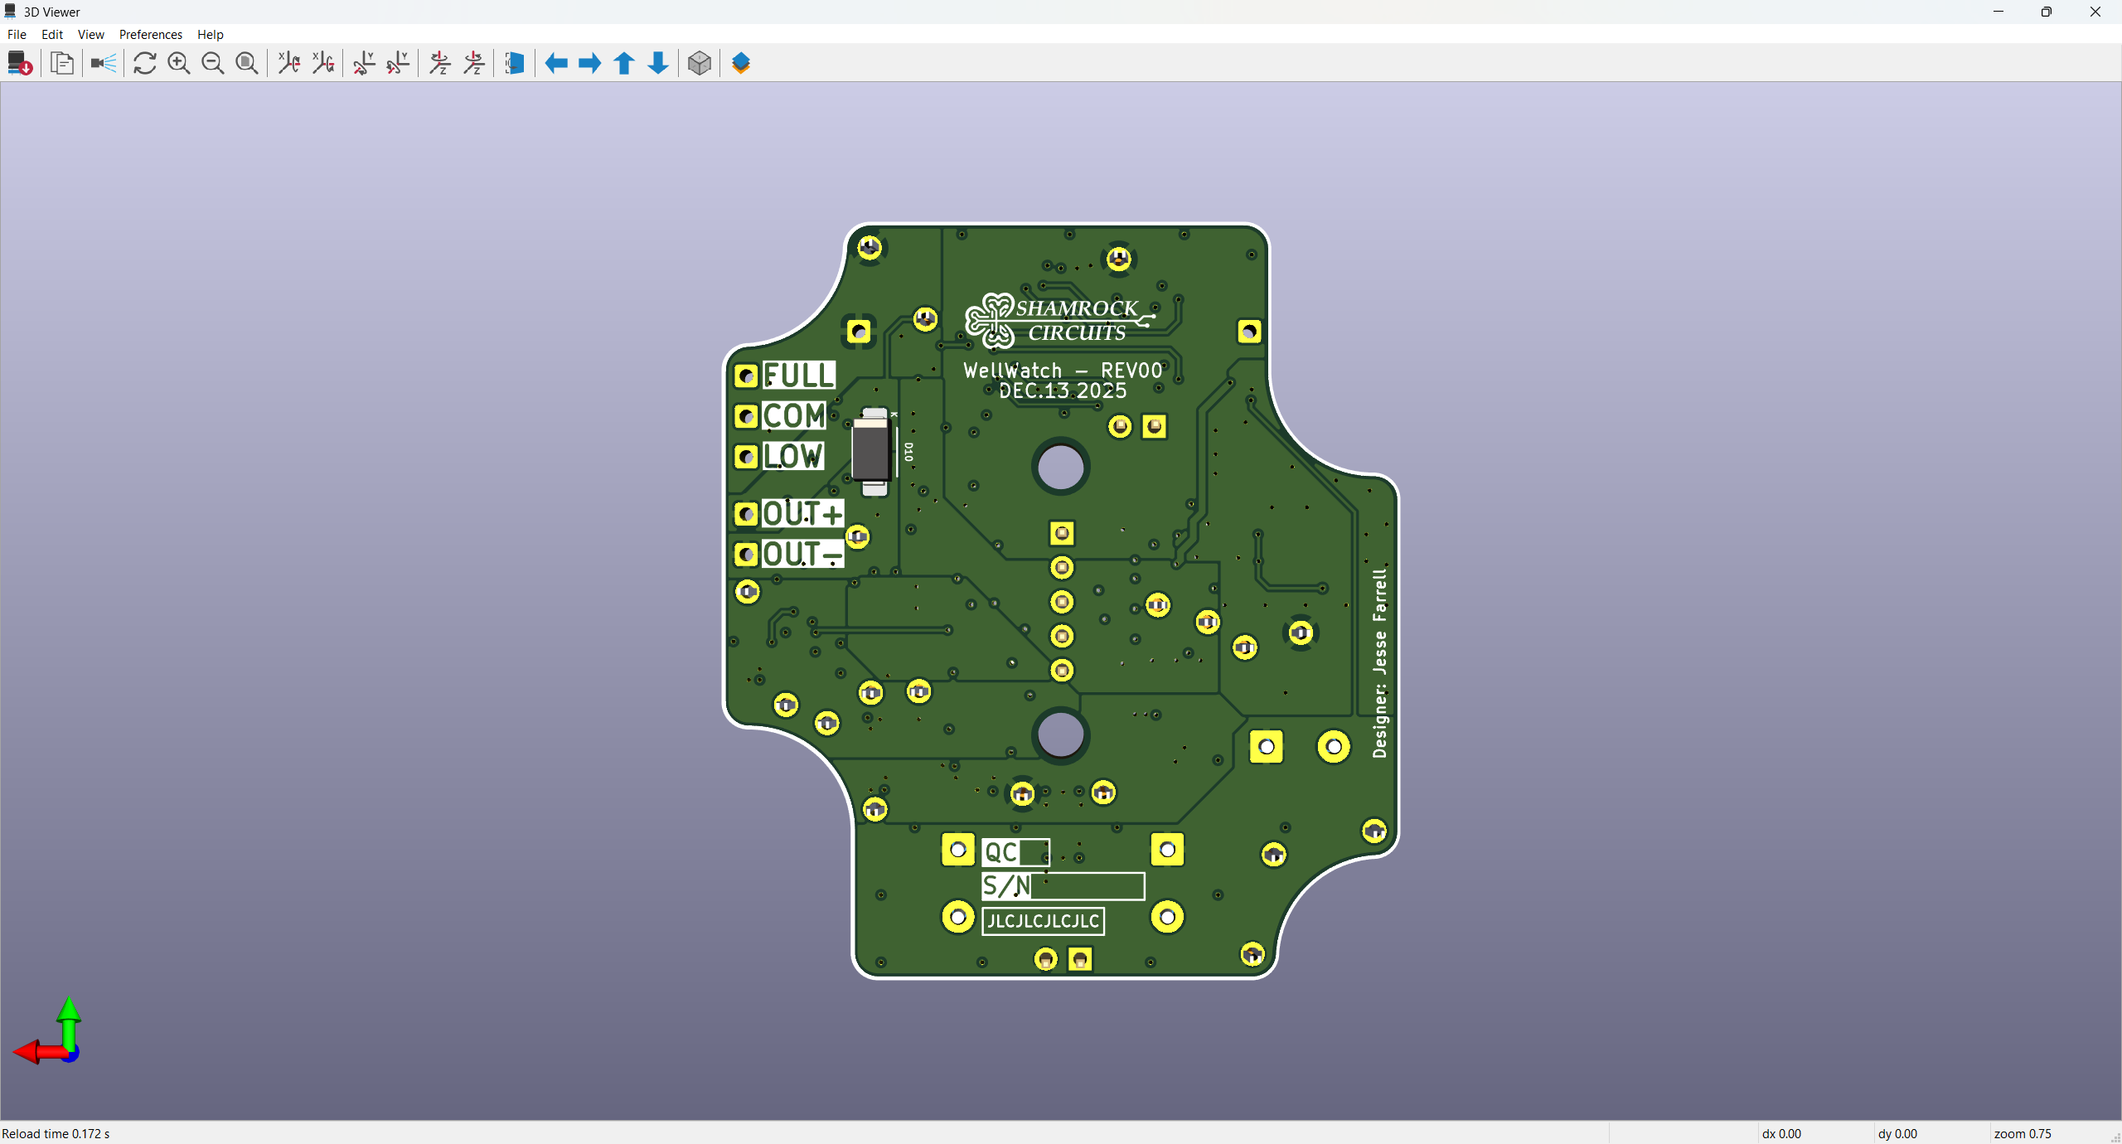Open the Preferences menu
This screenshot has height=1144, width=2122.
tap(150, 34)
